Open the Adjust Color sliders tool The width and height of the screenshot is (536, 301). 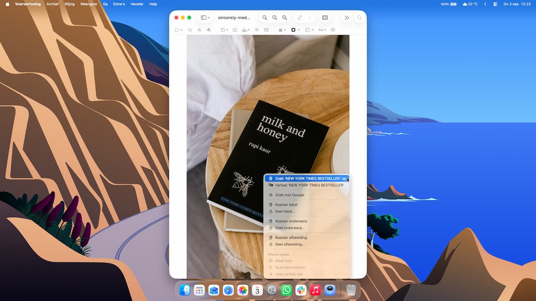click(x=257, y=30)
